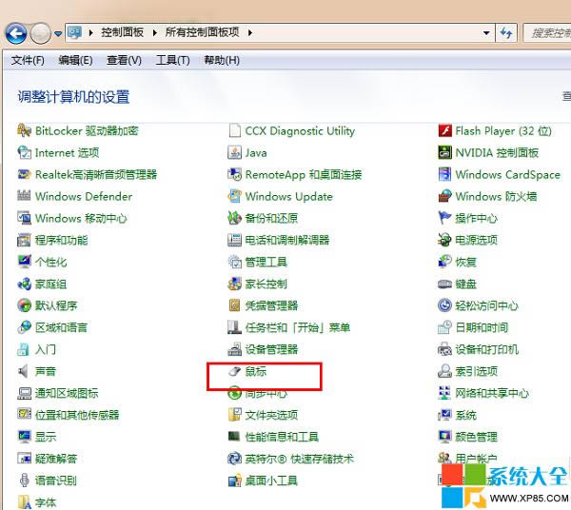This screenshot has width=571, height=510.
Task: Open the 设备管理器 icon
Action: point(234,349)
